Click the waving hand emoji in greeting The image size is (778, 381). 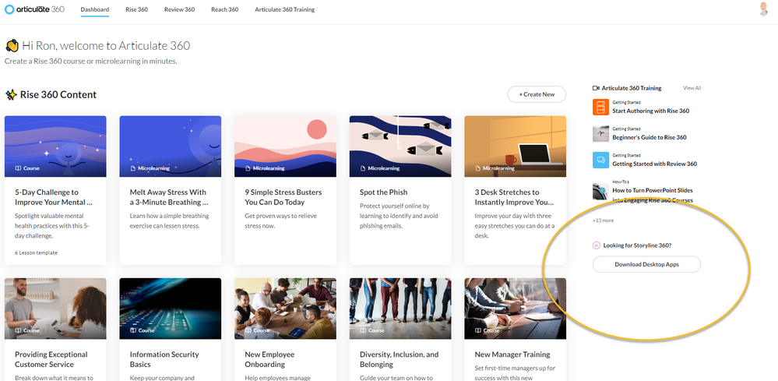(x=12, y=46)
